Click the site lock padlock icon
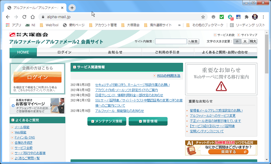 click(x=43, y=17)
